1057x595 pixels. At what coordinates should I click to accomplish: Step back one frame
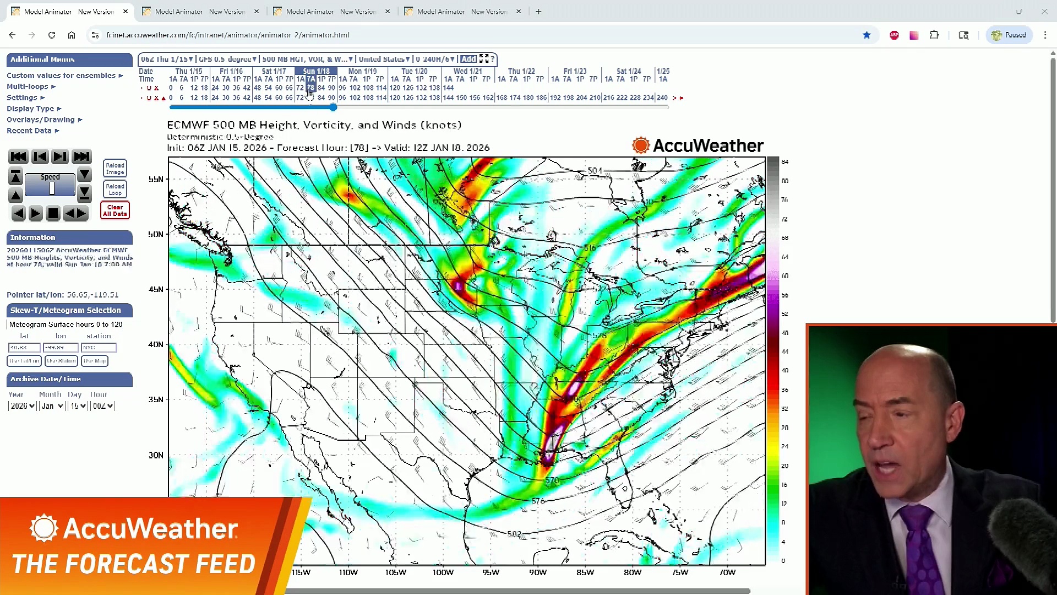pos(40,156)
